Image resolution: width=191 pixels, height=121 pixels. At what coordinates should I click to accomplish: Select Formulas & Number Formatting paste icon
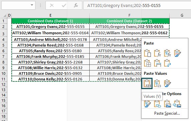click(x=167, y=53)
